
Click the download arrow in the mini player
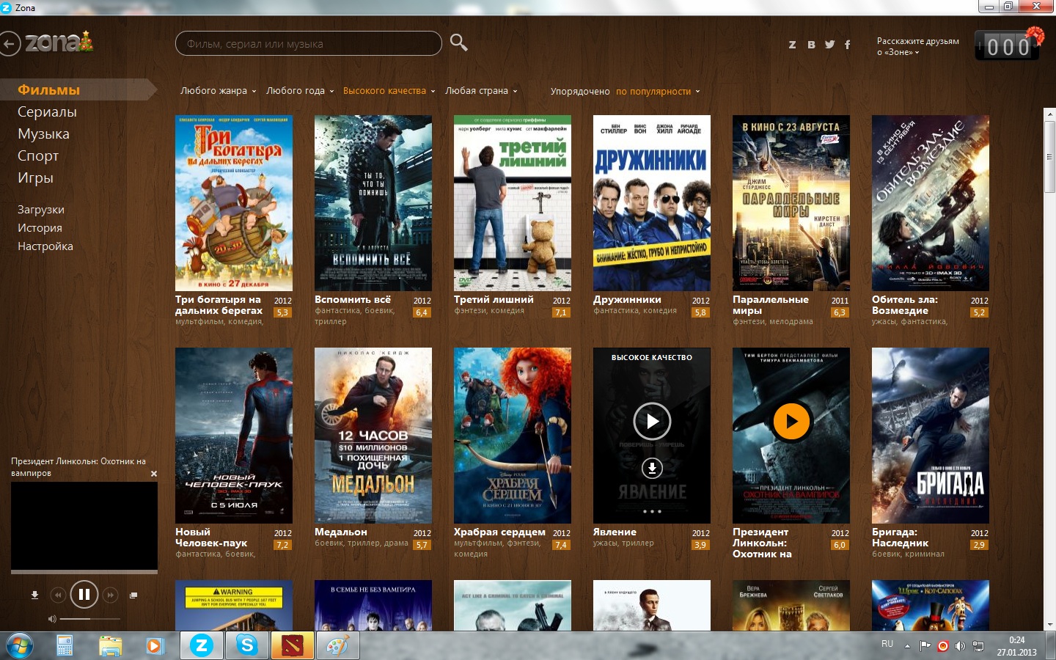(x=34, y=595)
